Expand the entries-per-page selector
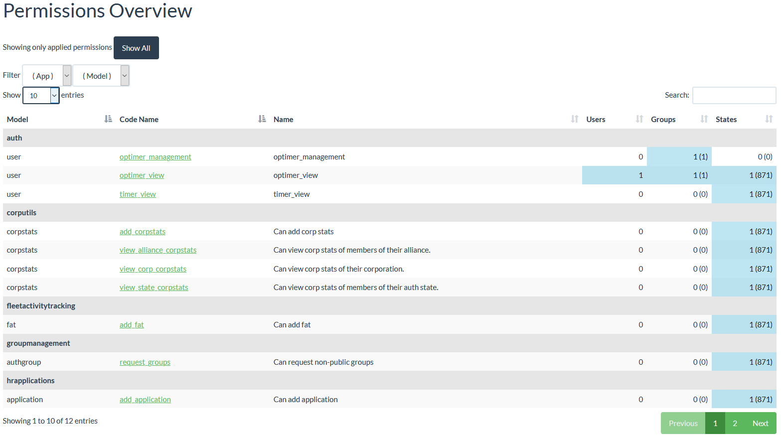This screenshot has height=439, width=781. coord(41,96)
